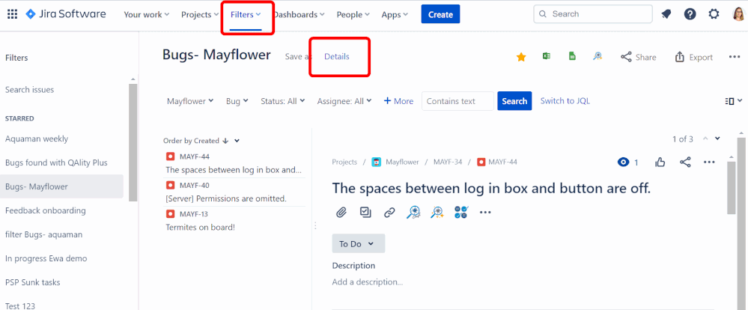Open the settings gear icon
Screen dimensions: 748x310
click(714, 14)
